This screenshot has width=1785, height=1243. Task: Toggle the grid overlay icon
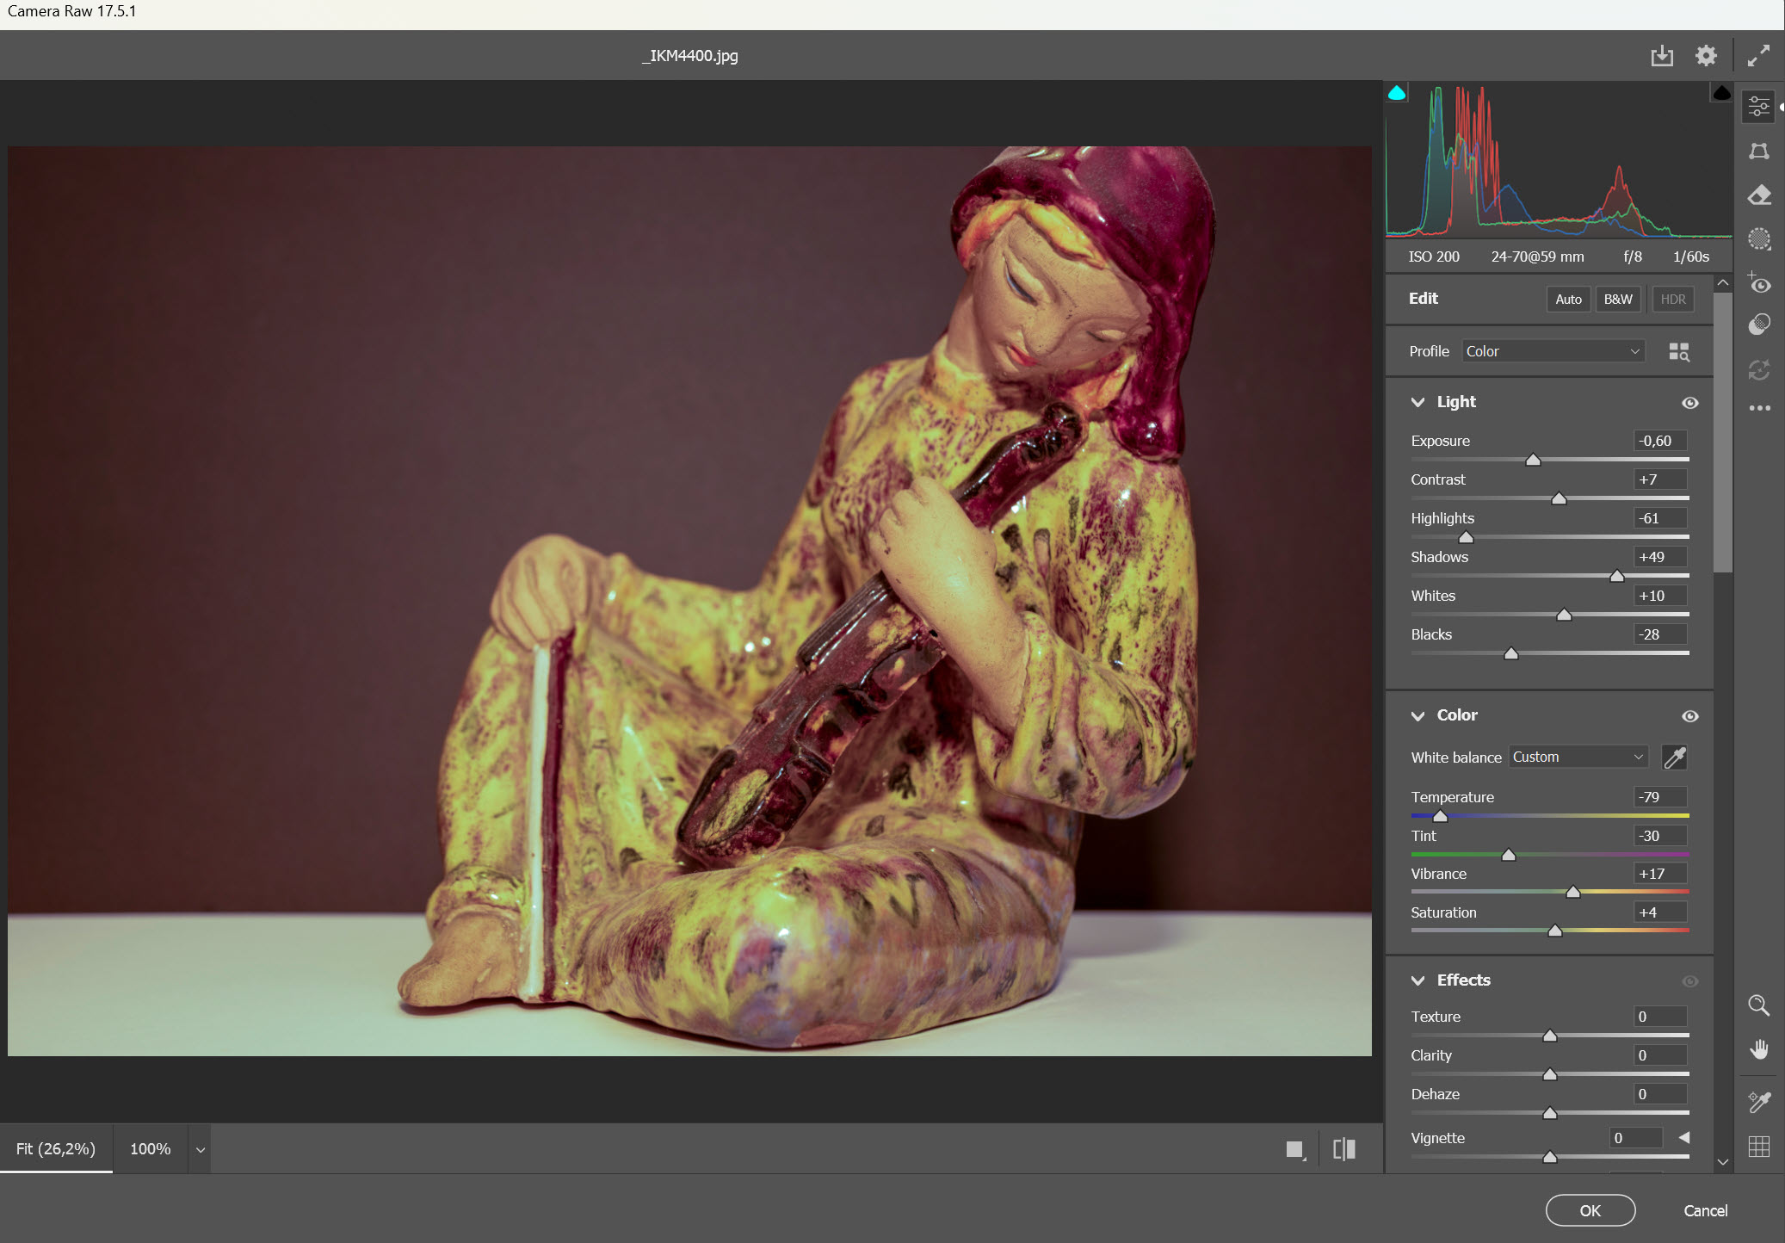point(1759,1147)
